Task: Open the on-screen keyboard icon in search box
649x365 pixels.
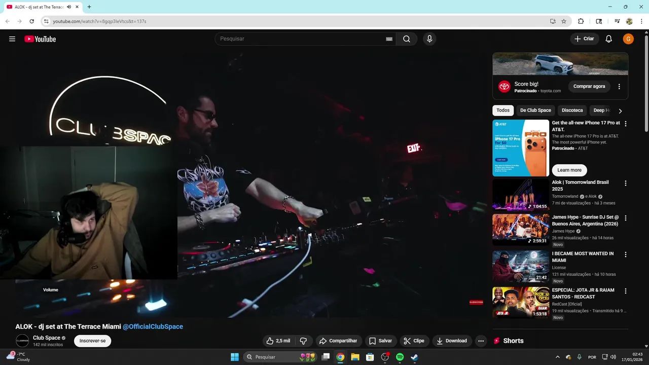Action: [x=389, y=39]
